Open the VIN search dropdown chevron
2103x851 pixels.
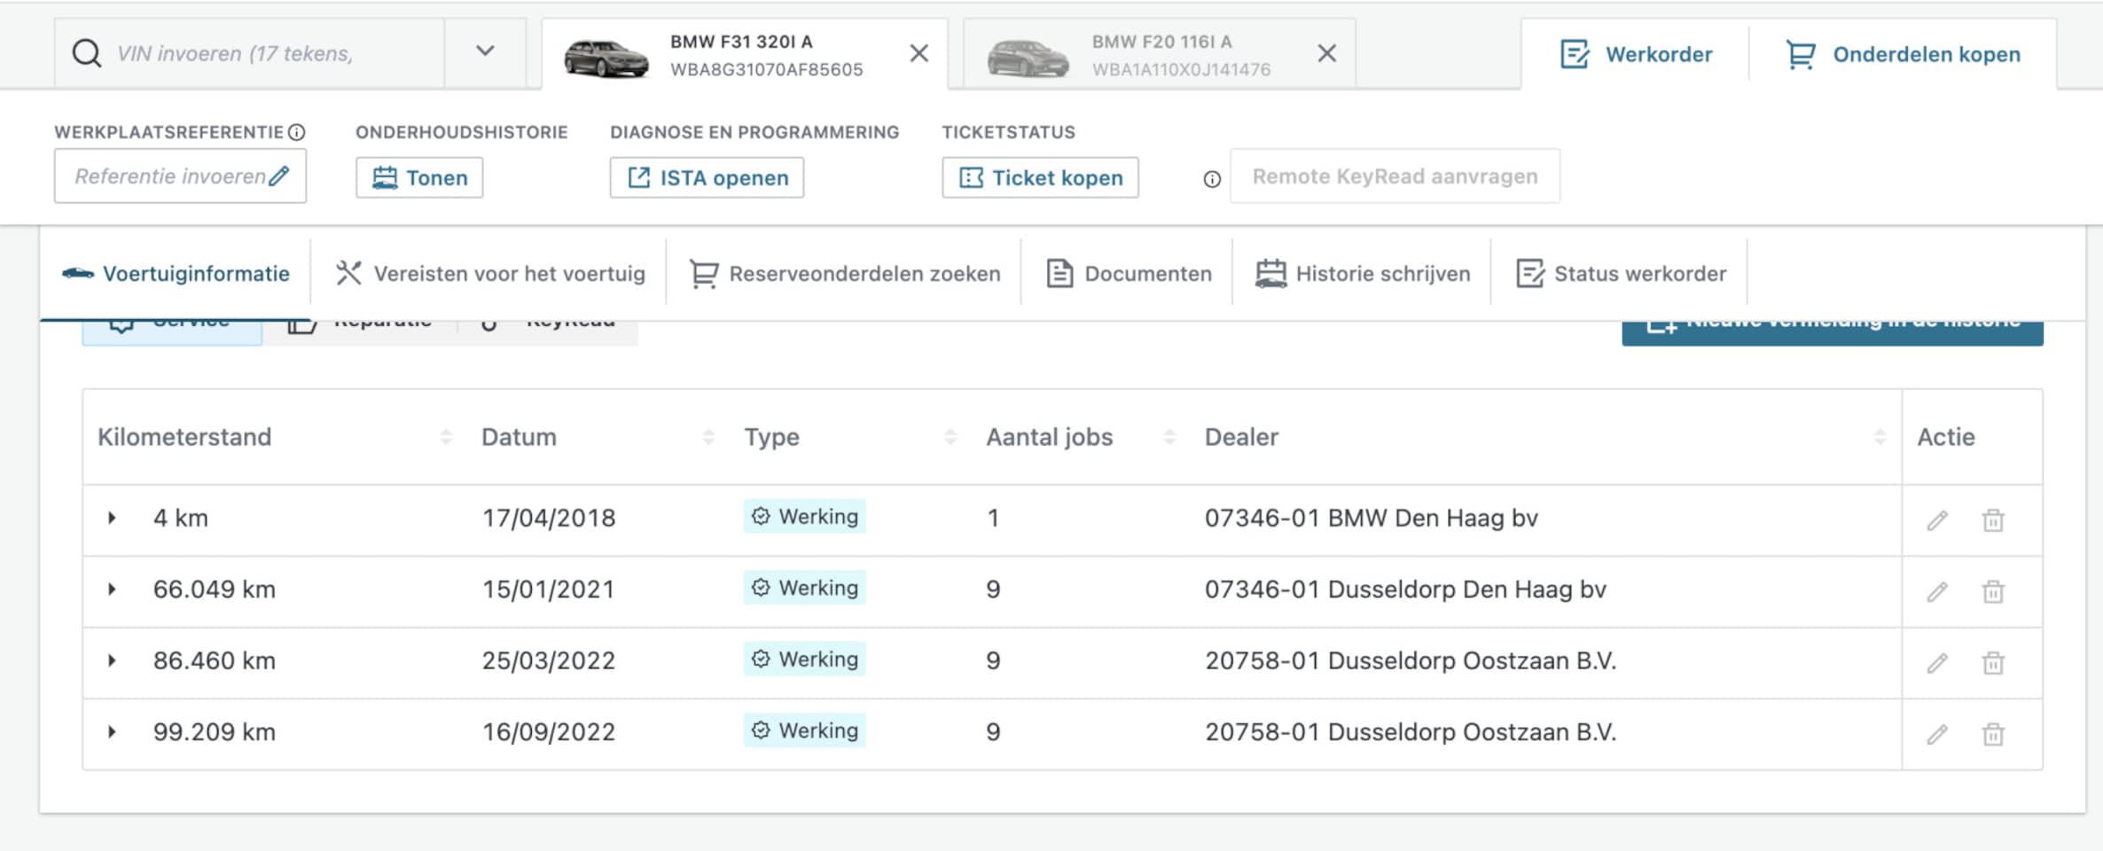[485, 51]
